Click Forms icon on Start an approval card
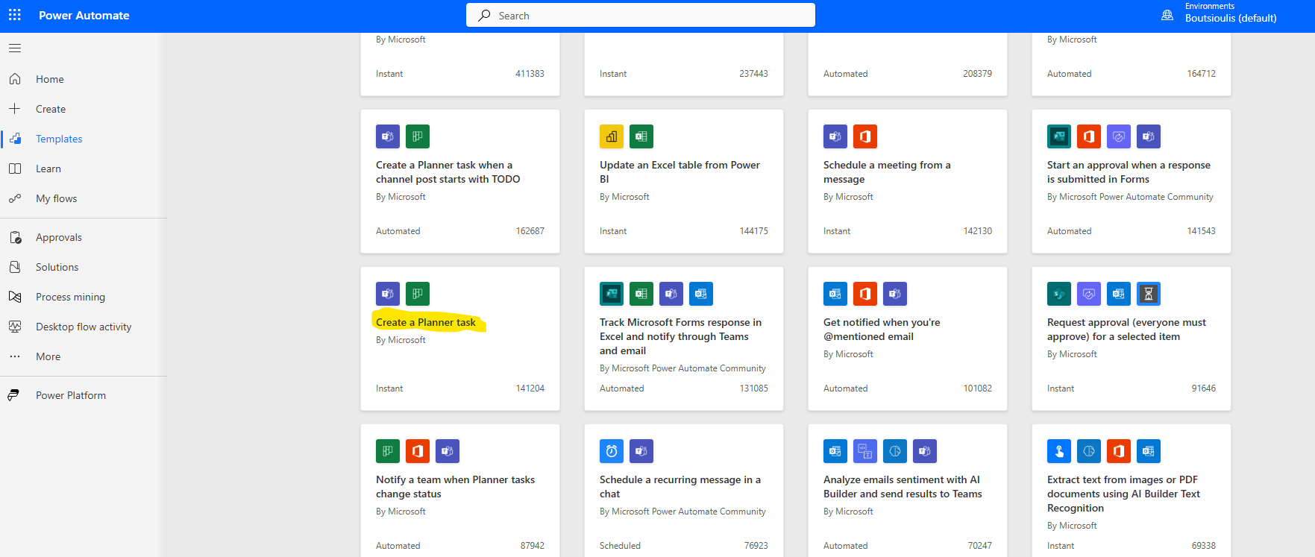Screen dimensions: 1315x557 point(1059,136)
